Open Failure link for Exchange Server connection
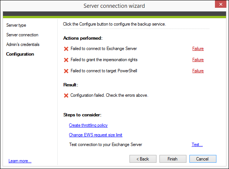 click(x=198, y=49)
